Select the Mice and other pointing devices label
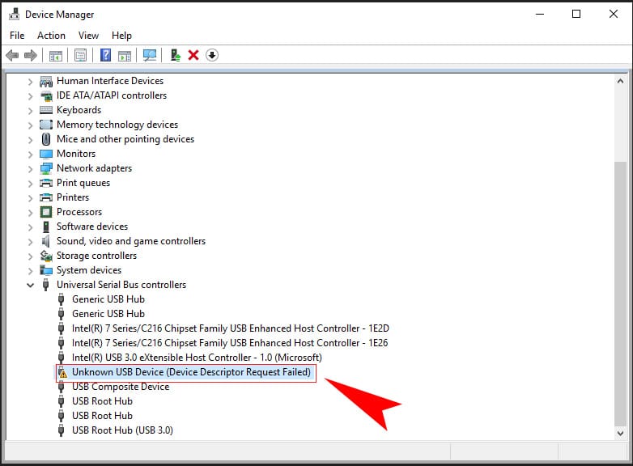633x466 pixels. coord(125,139)
